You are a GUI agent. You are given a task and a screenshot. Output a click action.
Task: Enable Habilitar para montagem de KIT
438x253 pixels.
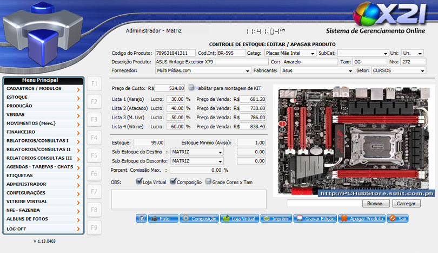click(x=191, y=88)
